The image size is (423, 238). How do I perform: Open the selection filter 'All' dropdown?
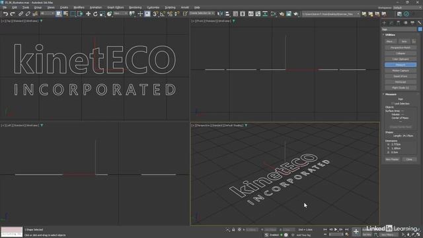(x=47, y=13)
